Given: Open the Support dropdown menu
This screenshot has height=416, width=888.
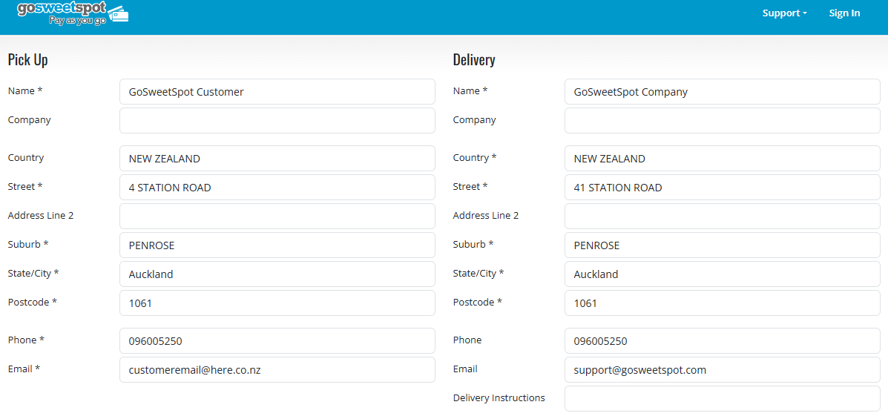Looking at the screenshot, I should 784,13.
